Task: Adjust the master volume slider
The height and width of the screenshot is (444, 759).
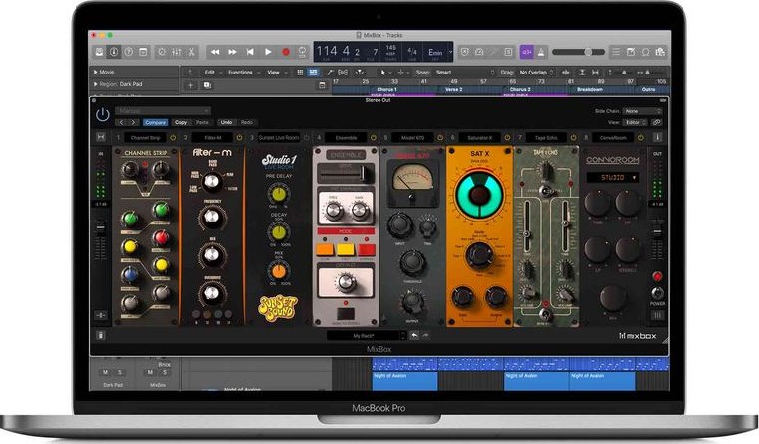Action: 579,52
